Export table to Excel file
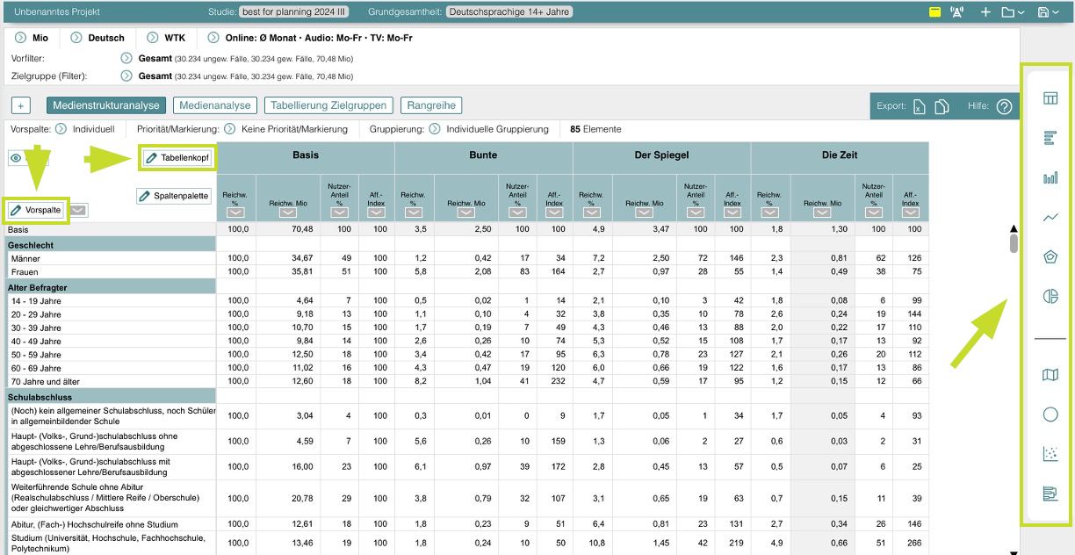The height and width of the screenshot is (555, 1075). point(918,106)
